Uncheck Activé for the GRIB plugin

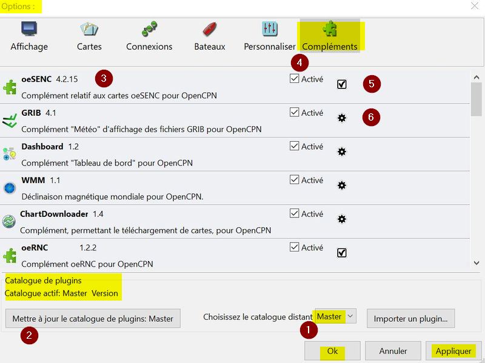[x=295, y=112]
